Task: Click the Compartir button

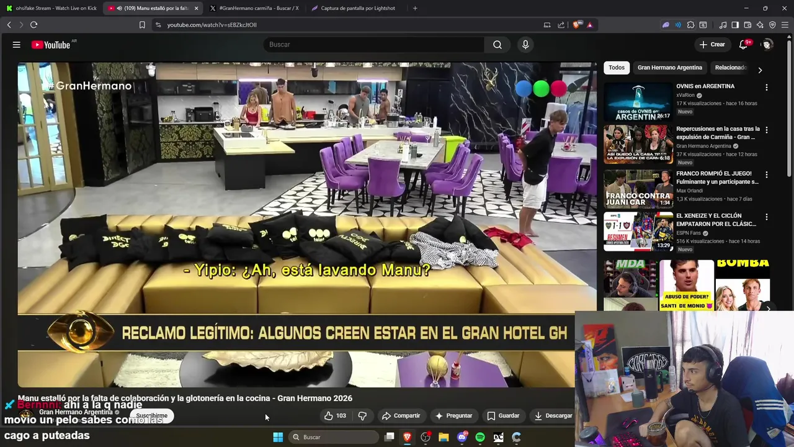Action: tap(401, 416)
